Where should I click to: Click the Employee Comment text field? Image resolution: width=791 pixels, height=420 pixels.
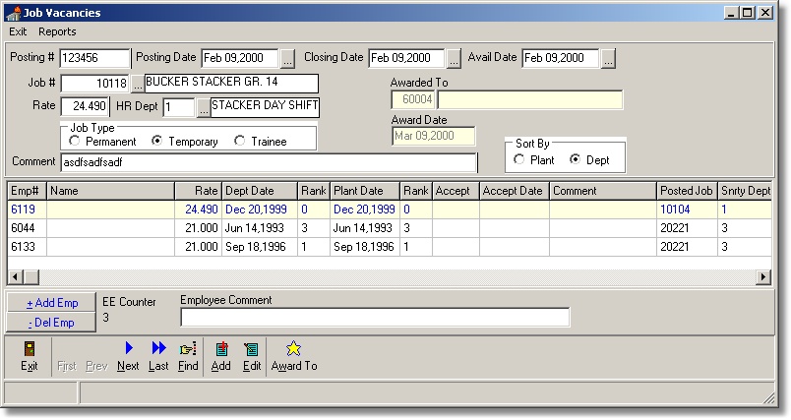click(x=375, y=317)
